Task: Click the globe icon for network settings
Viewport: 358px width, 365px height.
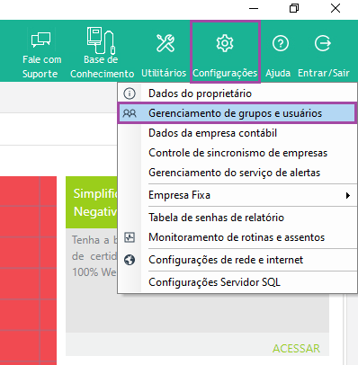Action: pyautogui.click(x=130, y=260)
